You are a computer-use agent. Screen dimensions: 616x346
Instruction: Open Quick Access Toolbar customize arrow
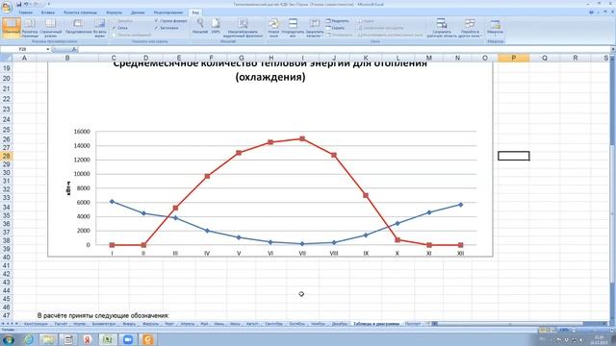pyautogui.click(x=49, y=4)
